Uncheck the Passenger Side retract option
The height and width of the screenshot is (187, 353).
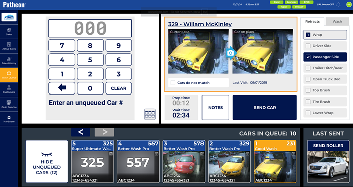point(308,57)
